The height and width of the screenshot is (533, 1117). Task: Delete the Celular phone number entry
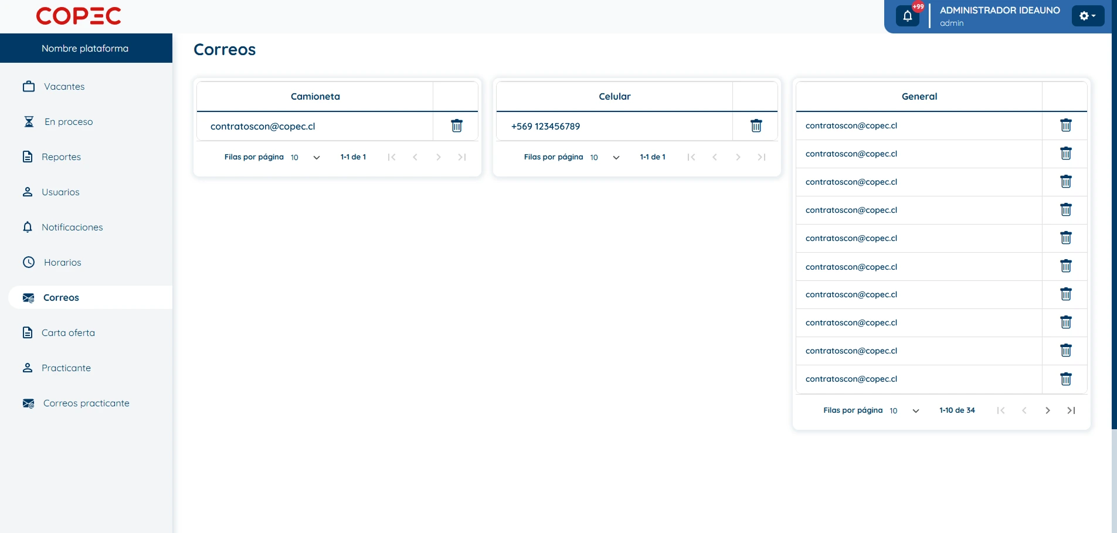point(756,126)
